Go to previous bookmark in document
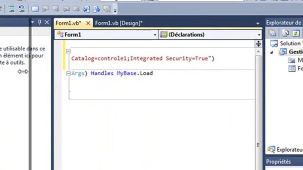The image size is (303, 170). (x=86, y=9)
